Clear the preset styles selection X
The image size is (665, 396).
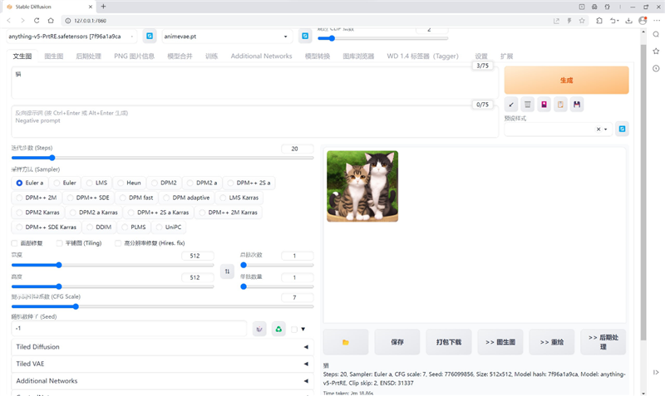pyautogui.click(x=598, y=130)
